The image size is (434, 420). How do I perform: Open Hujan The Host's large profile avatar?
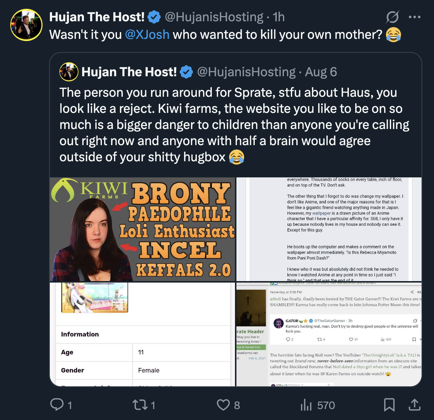pos(26,25)
